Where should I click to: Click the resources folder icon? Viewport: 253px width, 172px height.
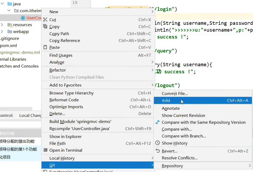coord(10,25)
